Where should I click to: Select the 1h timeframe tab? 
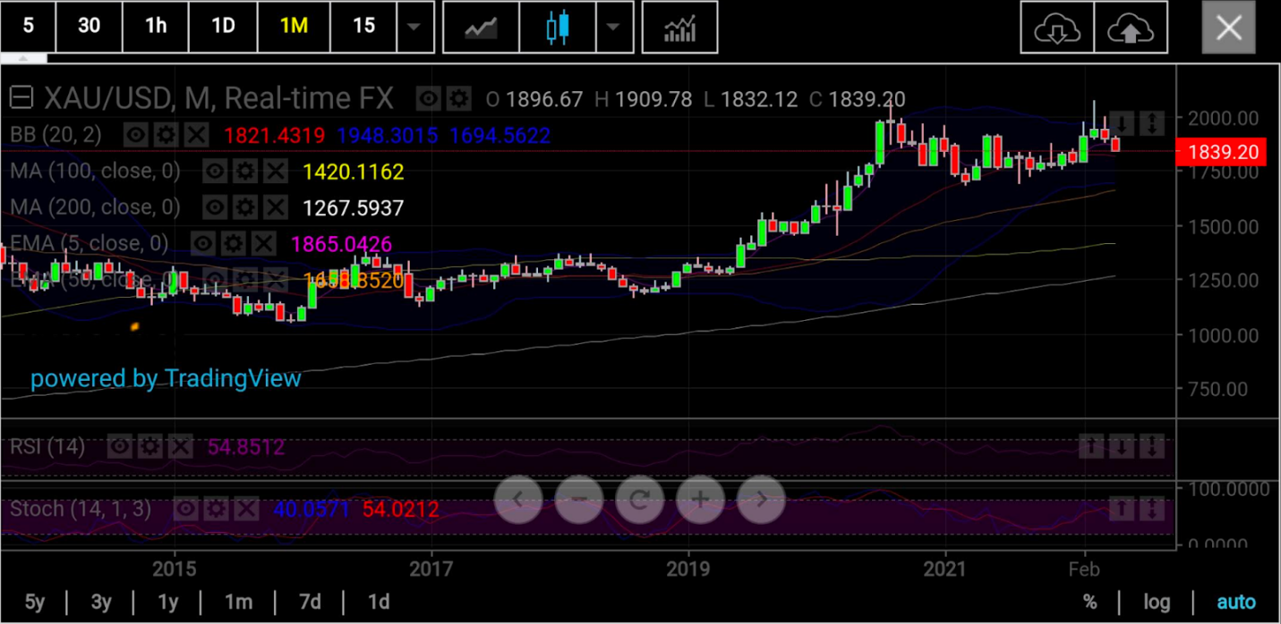point(156,27)
